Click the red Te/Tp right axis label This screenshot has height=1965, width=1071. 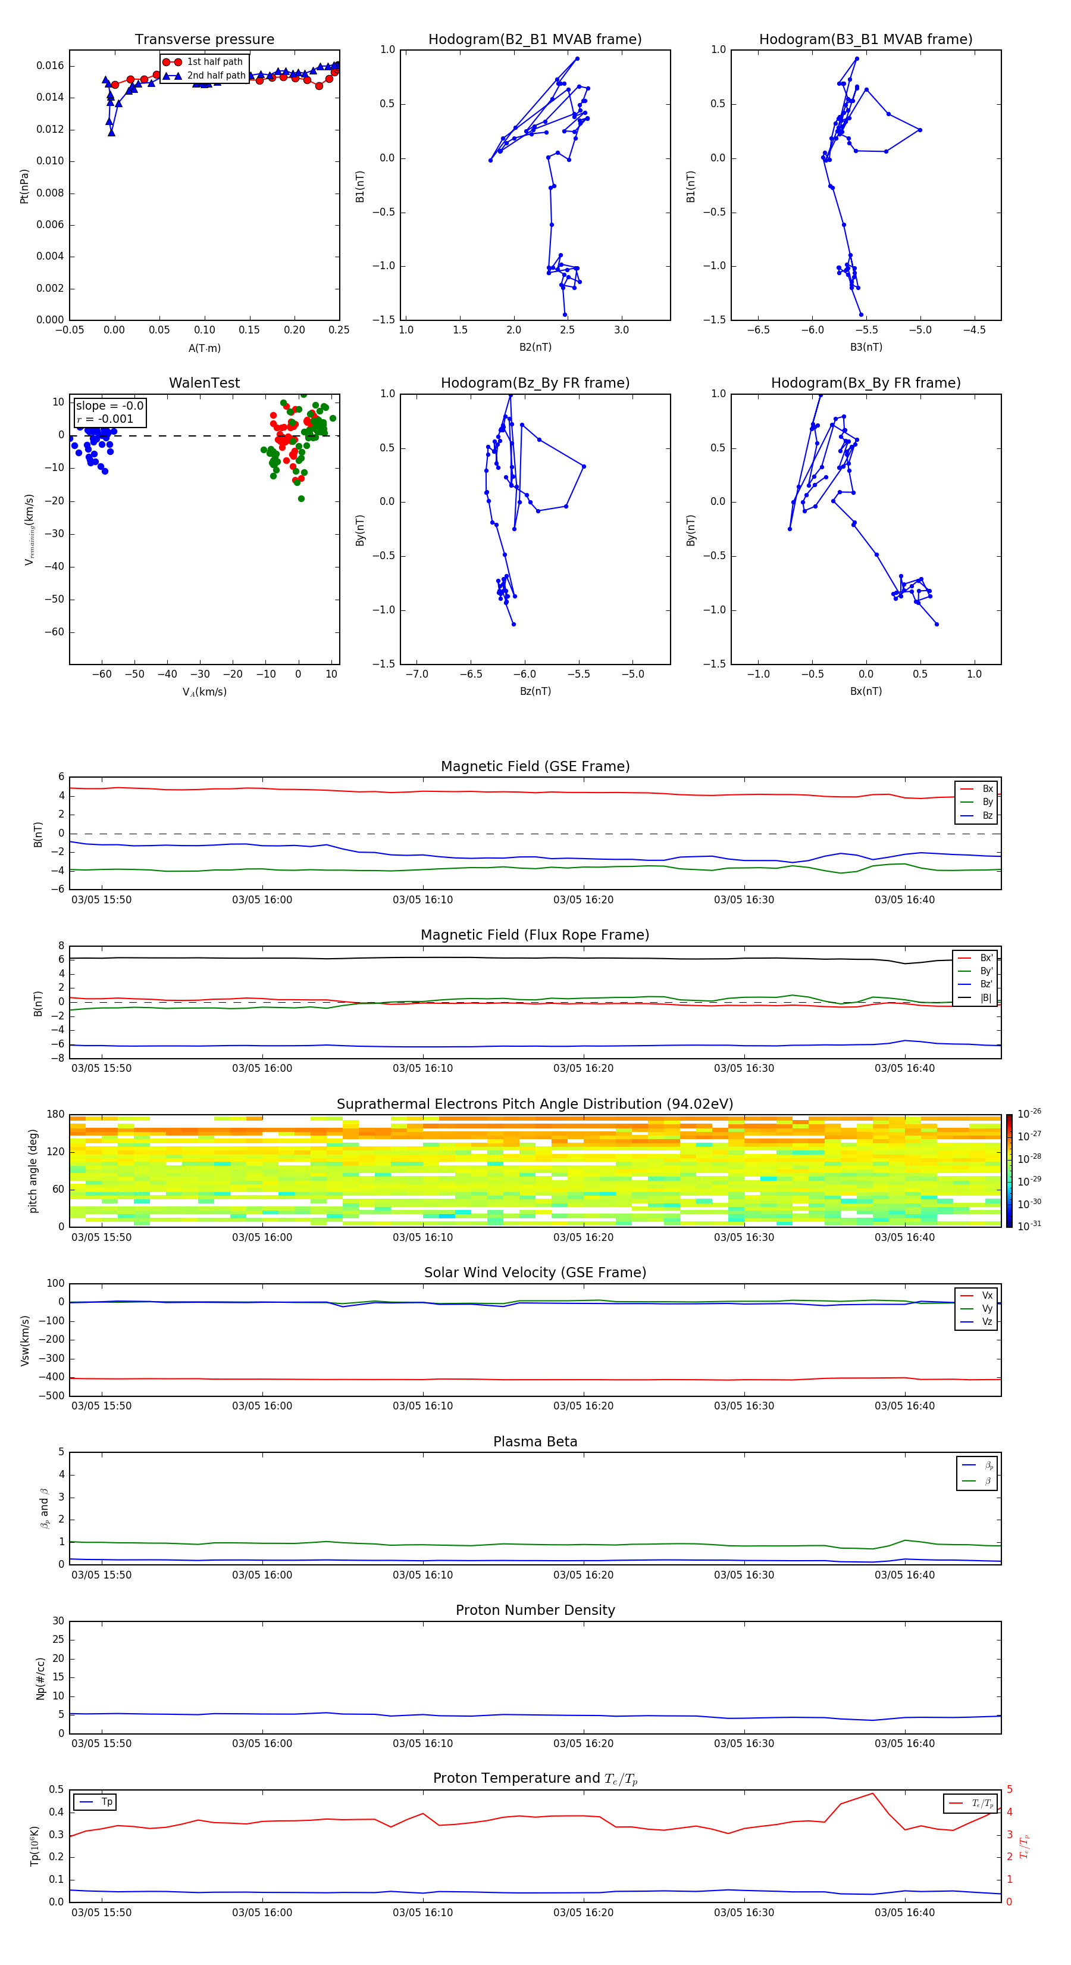[x=1024, y=1846]
